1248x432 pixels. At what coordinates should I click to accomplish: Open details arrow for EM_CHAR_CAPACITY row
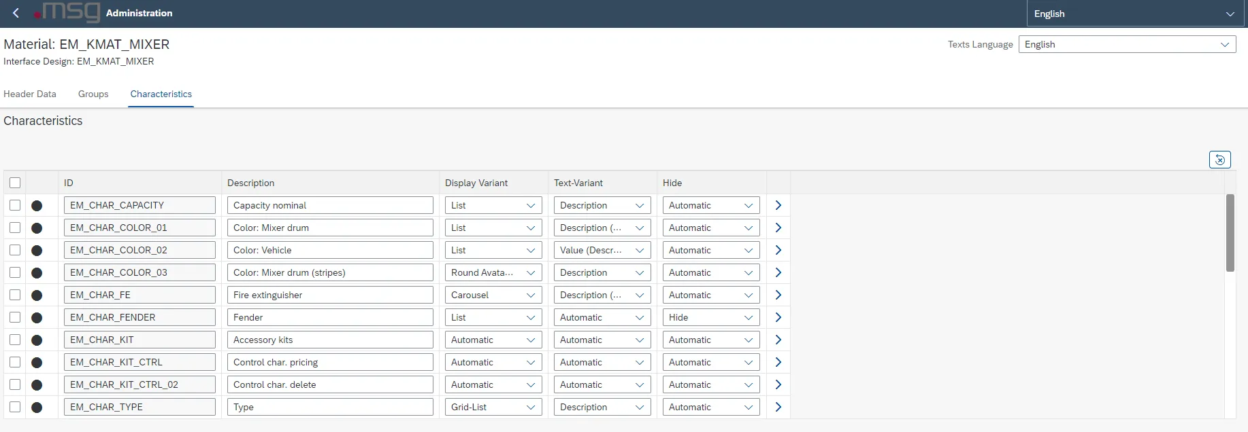click(x=778, y=205)
